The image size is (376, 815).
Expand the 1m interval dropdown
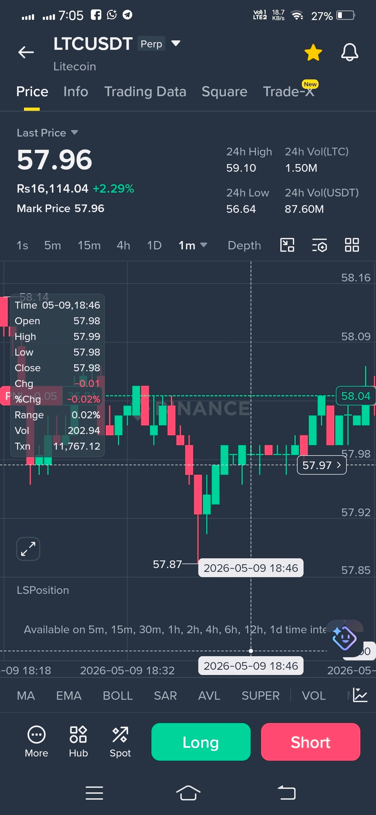193,246
